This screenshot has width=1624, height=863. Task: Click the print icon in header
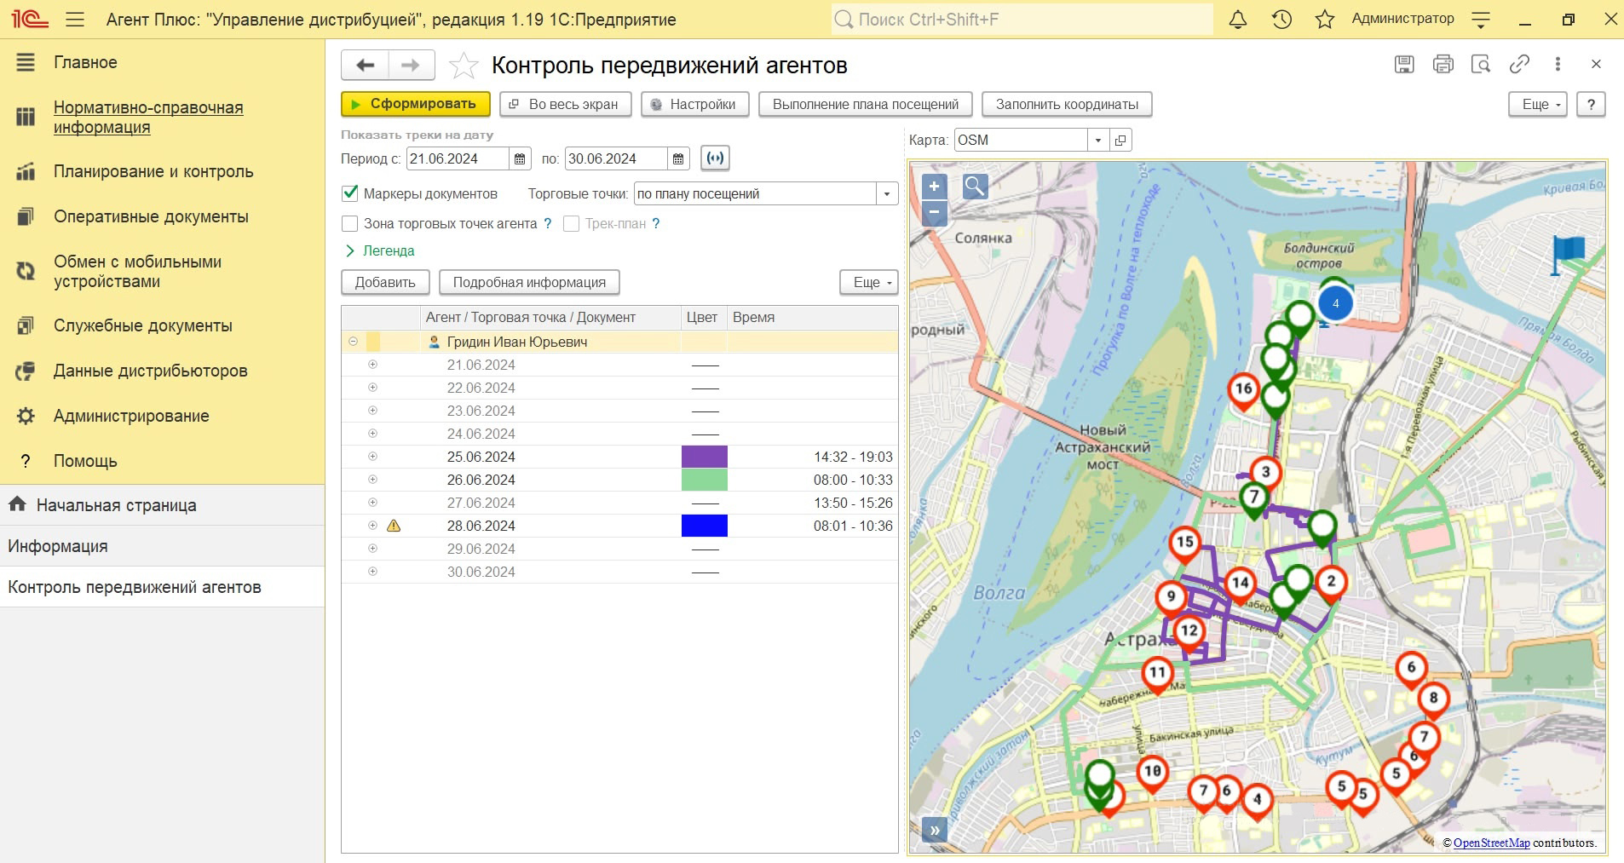(1443, 65)
